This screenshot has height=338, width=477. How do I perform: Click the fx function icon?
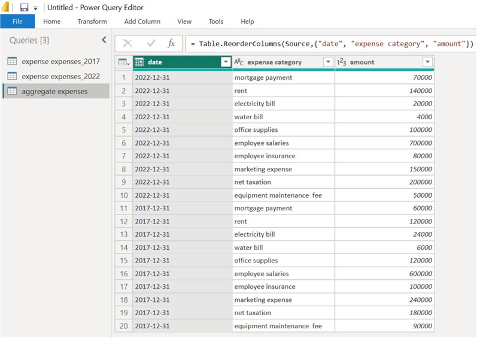(171, 44)
